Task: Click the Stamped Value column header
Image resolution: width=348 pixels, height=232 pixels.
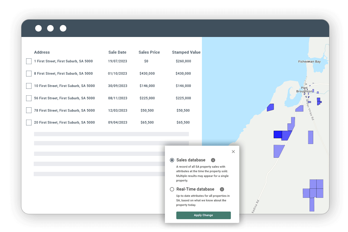Action: [x=186, y=52]
